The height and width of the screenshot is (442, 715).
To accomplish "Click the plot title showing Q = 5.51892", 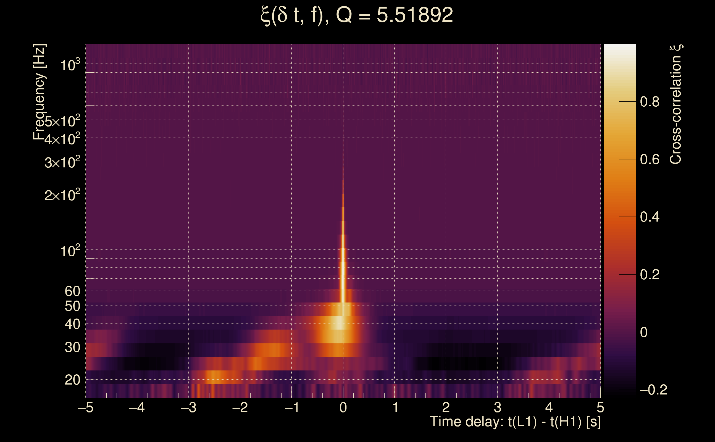I will pyautogui.click(x=357, y=15).
